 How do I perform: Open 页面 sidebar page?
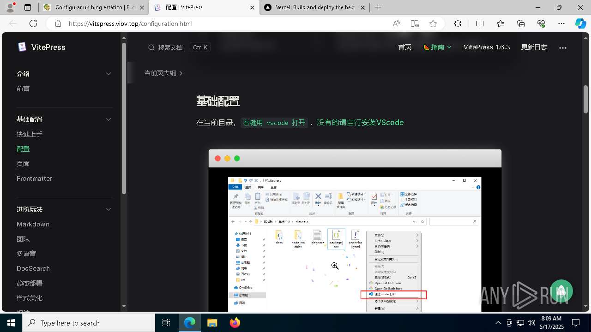coord(23,164)
